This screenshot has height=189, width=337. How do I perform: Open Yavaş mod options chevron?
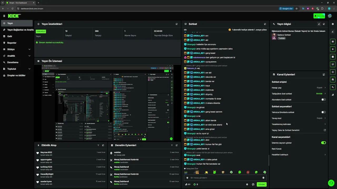click(325, 118)
